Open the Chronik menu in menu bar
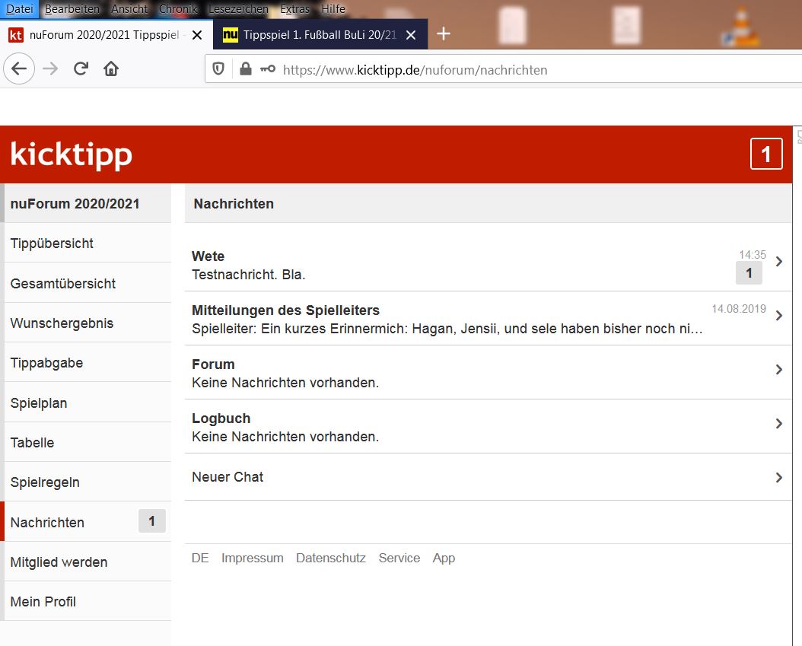 coord(178,9)
